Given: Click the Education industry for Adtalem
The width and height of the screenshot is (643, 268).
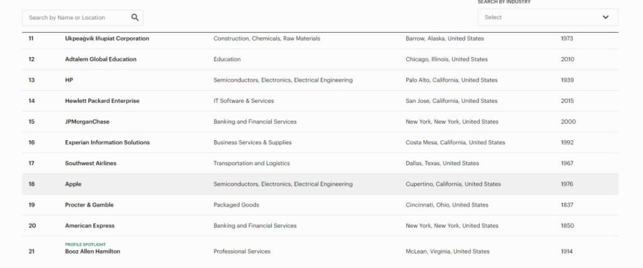Looking at the screenshot, I should coord(227,59).
